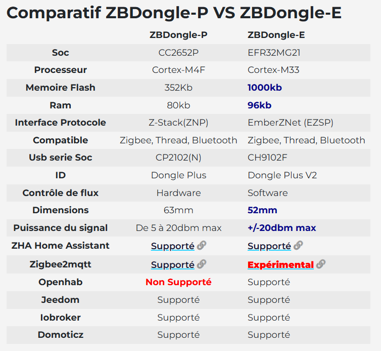Viewport: 381px width, 351px height.
Task: Click chain icon beside ZHA ZBDongle-P Supporté
Action: click(202, 246)
